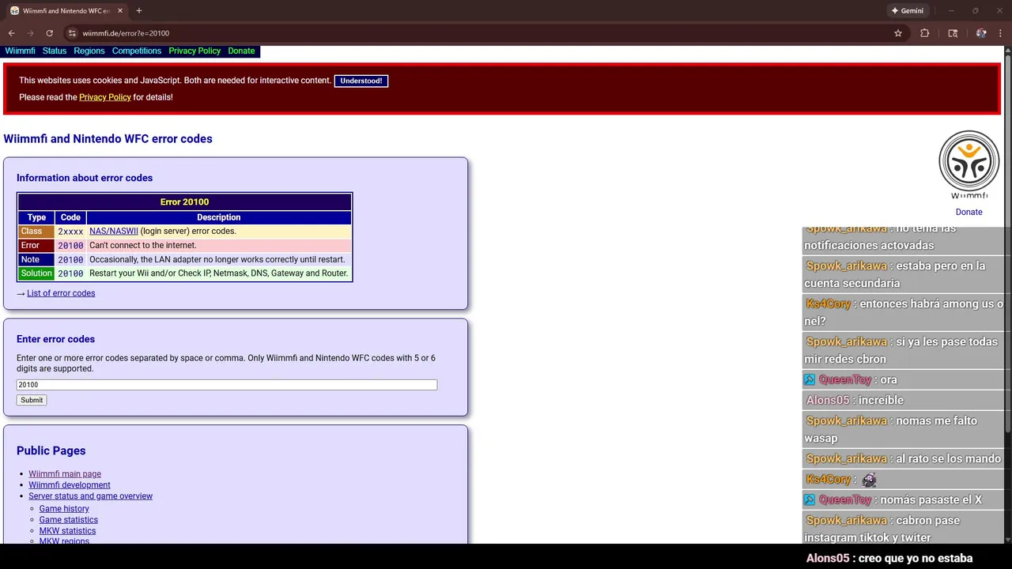Click the Restart your Wii solution text

(x=218, y=273)
